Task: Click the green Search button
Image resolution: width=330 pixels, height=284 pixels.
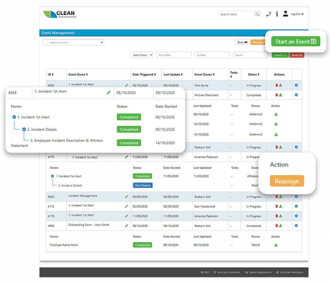Action: (280, 55)
